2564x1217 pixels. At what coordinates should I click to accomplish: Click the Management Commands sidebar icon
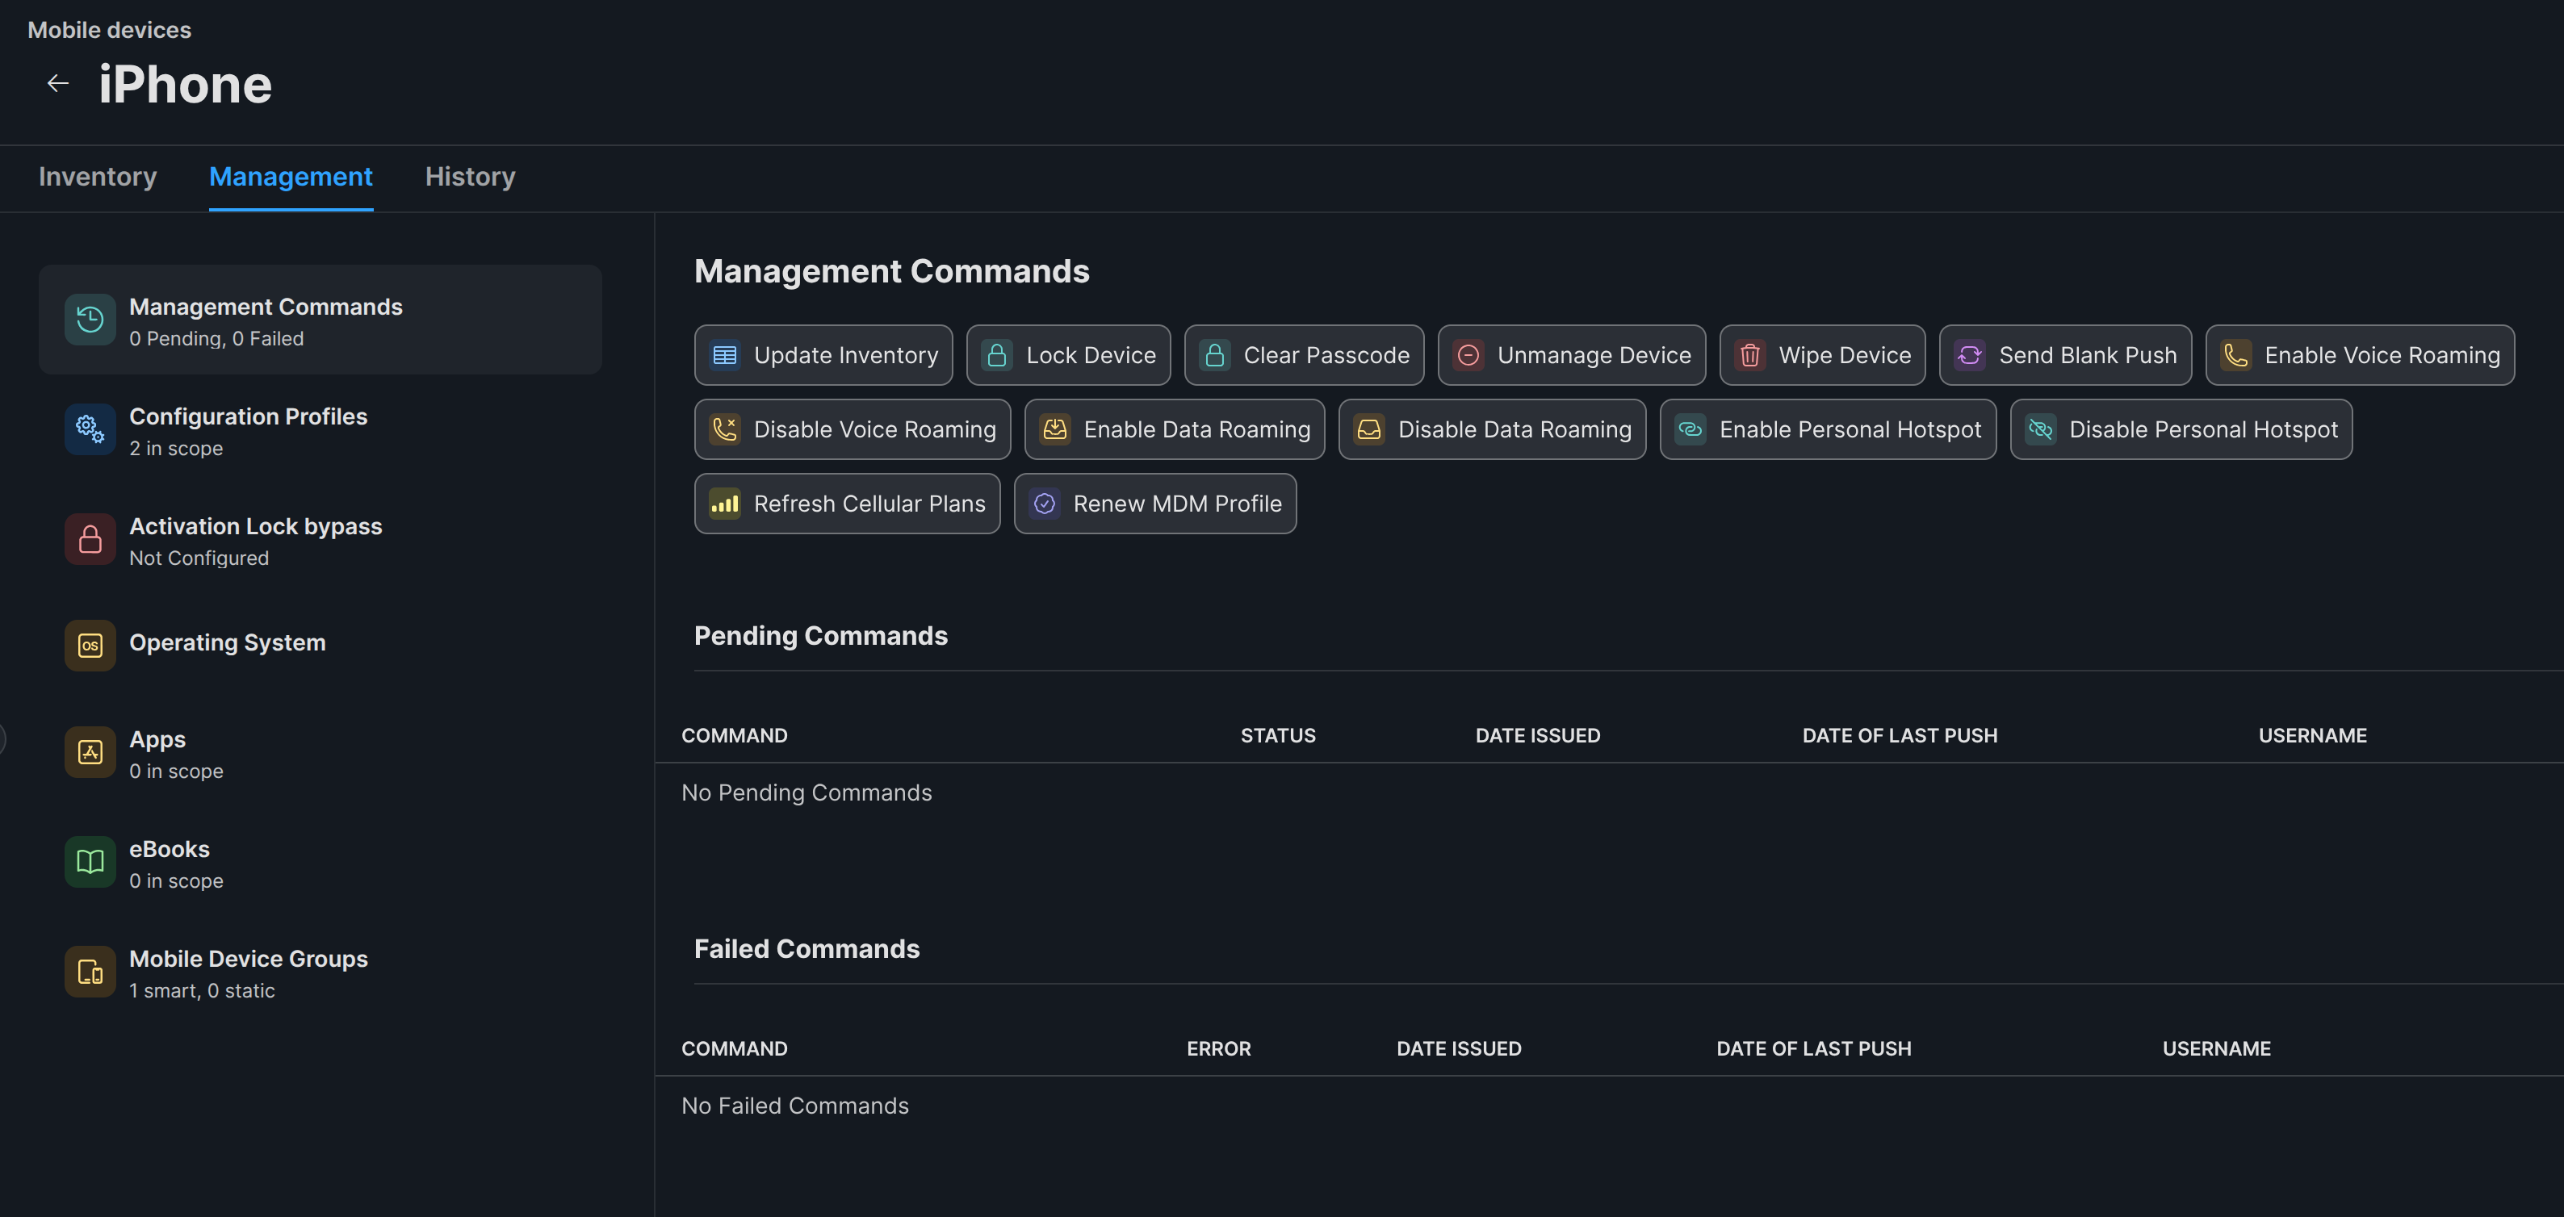[x=90, y=320]
